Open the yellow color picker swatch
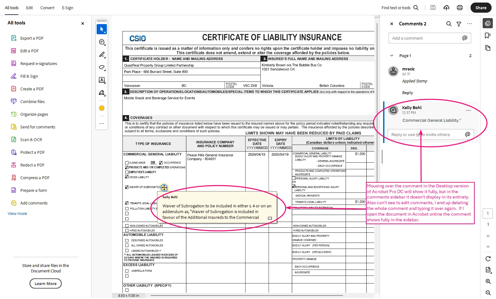Viewport: 496px width, 299px height. [x=102, y=108]
